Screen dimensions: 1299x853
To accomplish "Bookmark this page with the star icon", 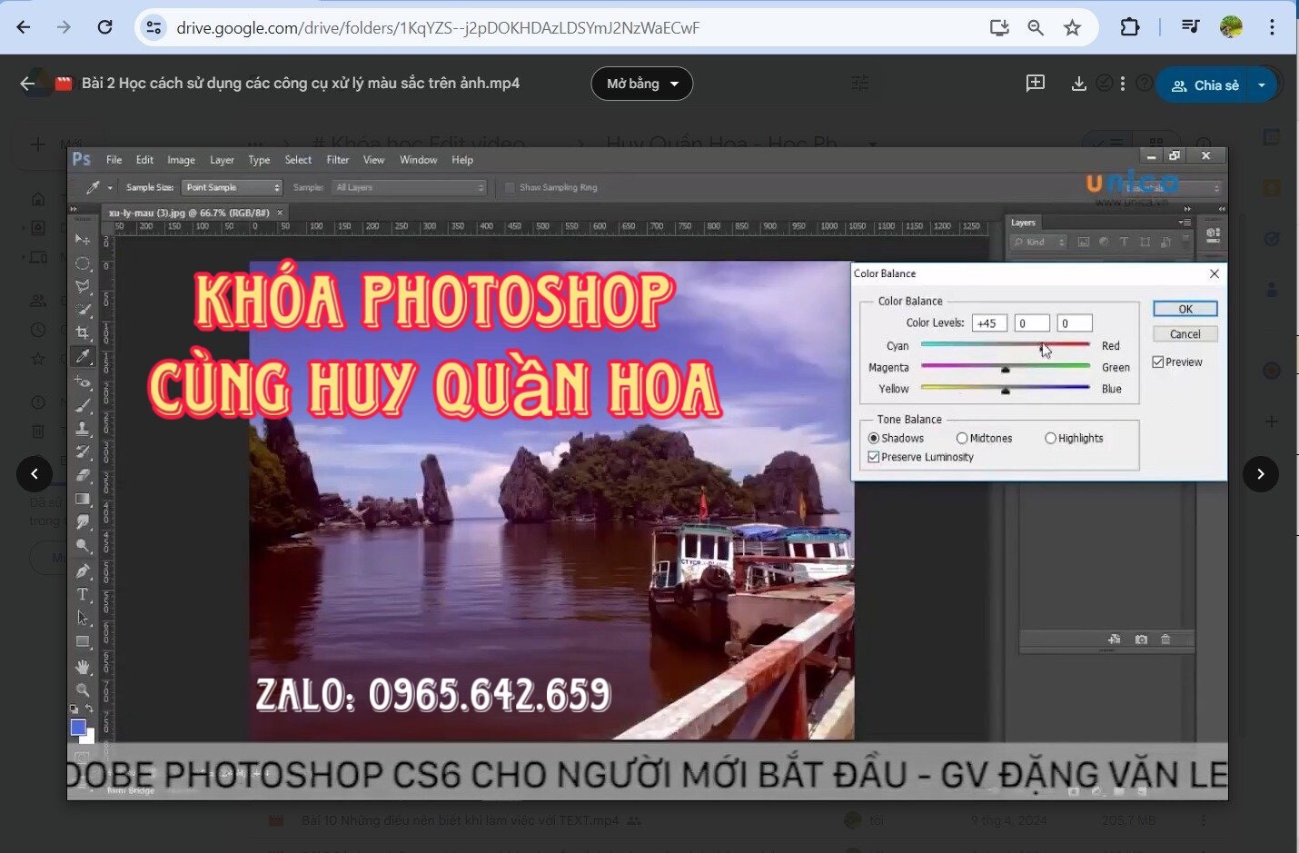I will coord(1073,27).
